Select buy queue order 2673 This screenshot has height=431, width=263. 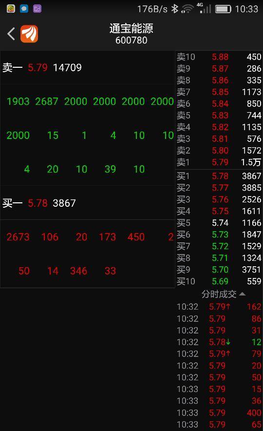tap(18, 237)
